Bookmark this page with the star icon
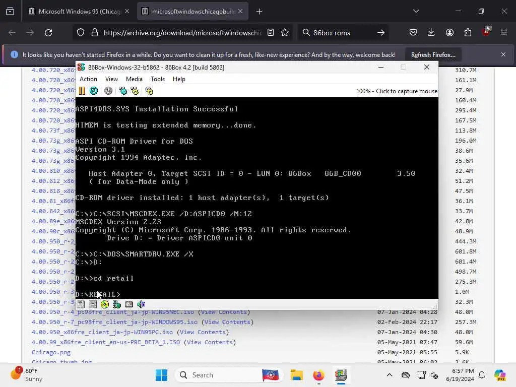The image size is (516, 387). click(285, 33)
